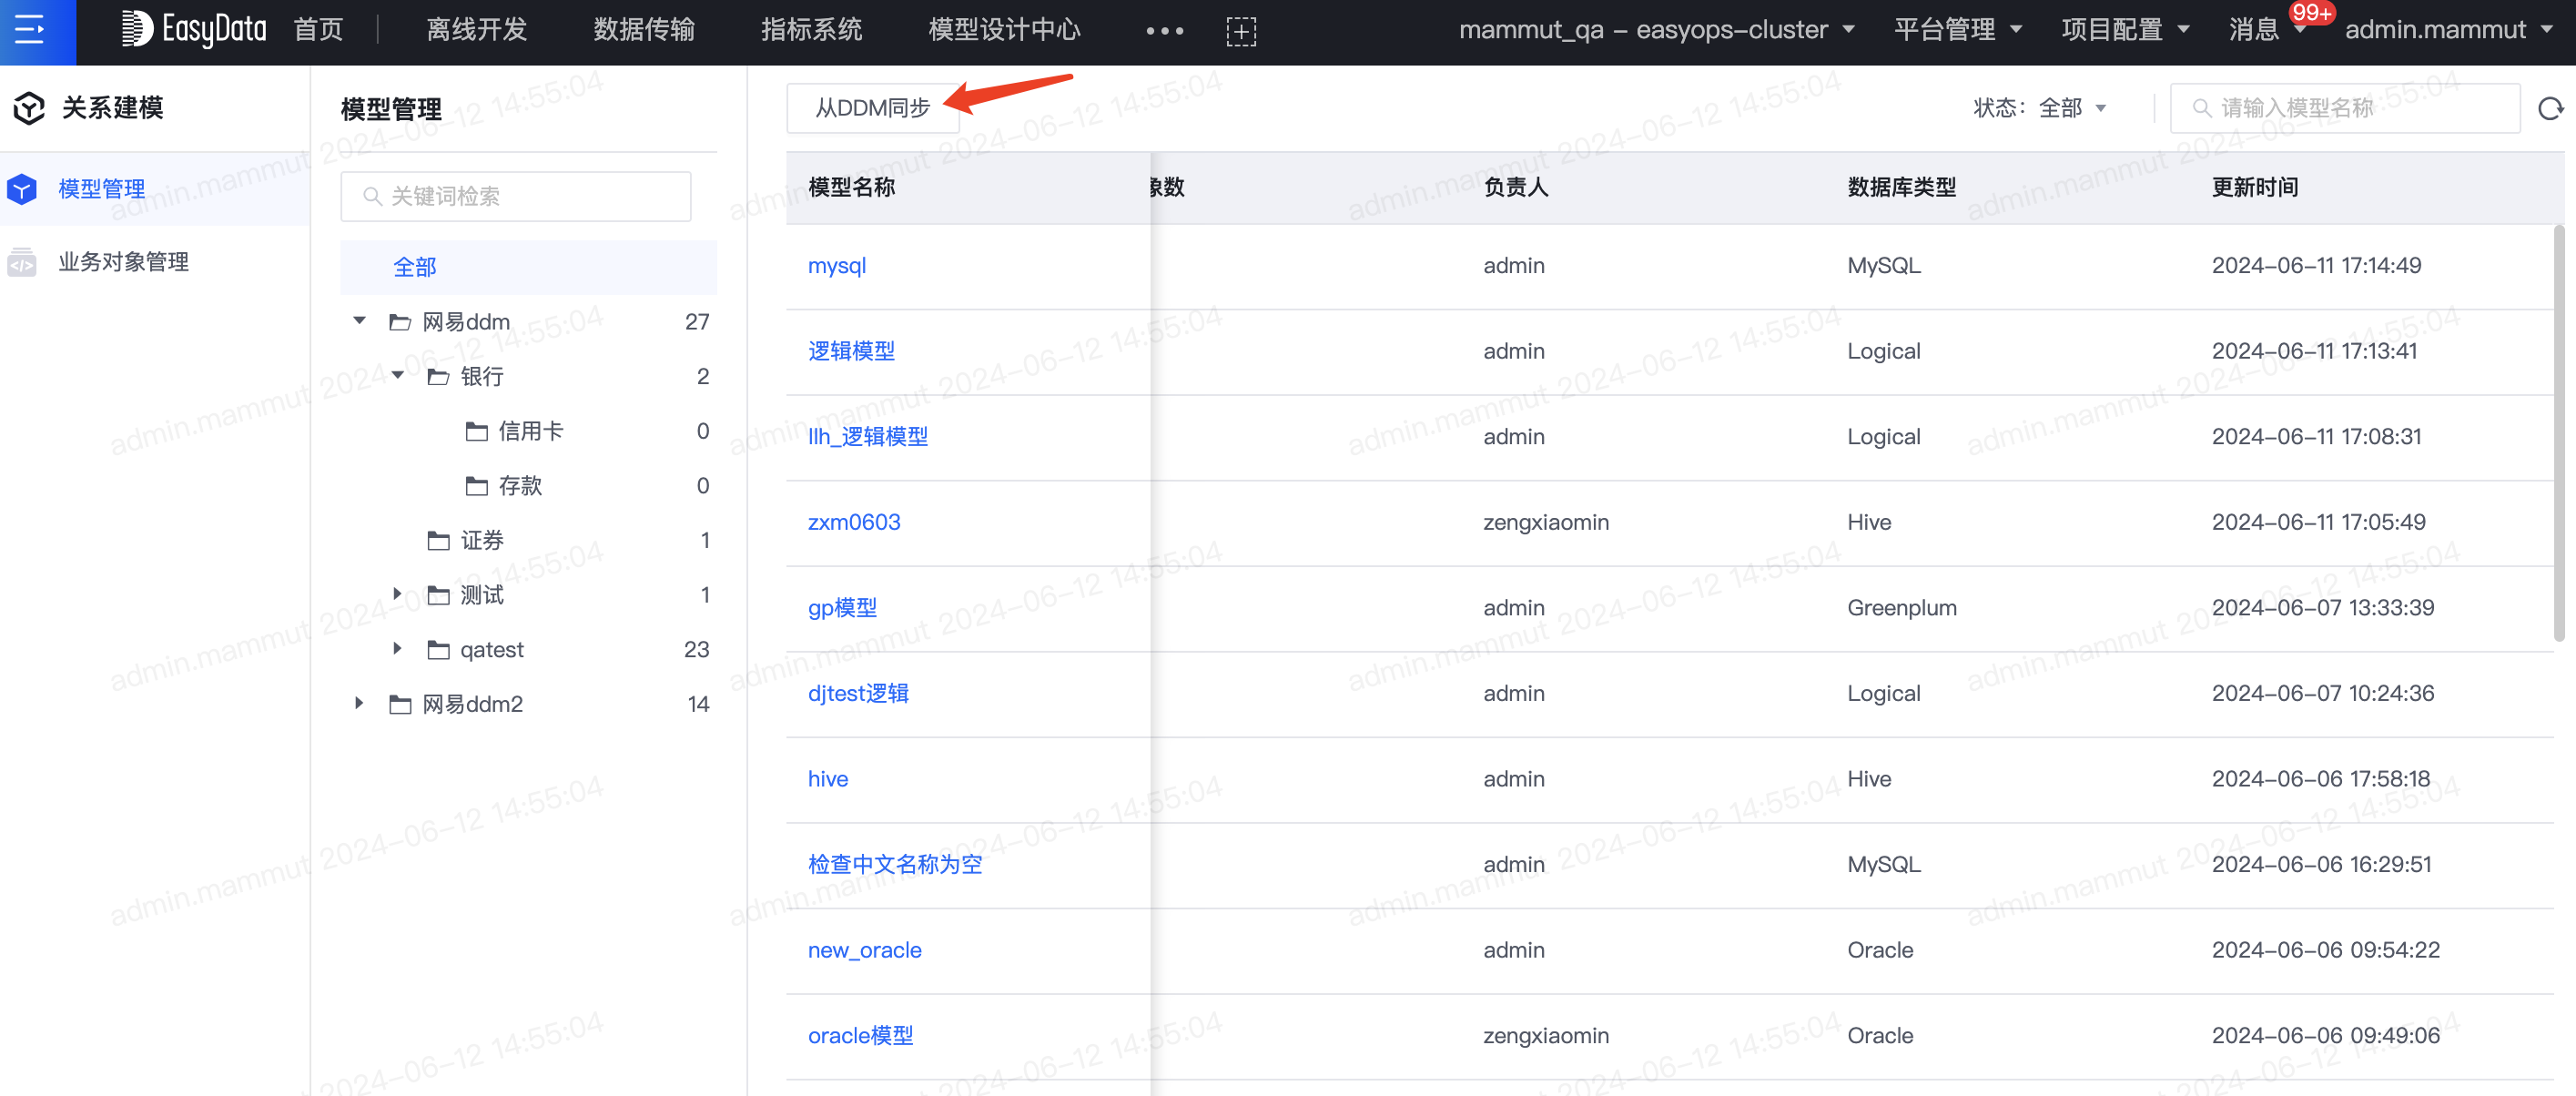Refresh the model list
The height and width of the screenshot is (1096, 2576).
[2553, 108]
